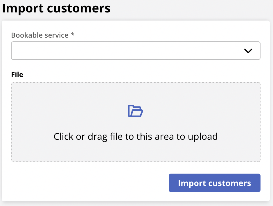The width and height of the screenshot is (273, 206).
Task: Click 'Click or drag file to this area to upload'
Action: point(135,136)
